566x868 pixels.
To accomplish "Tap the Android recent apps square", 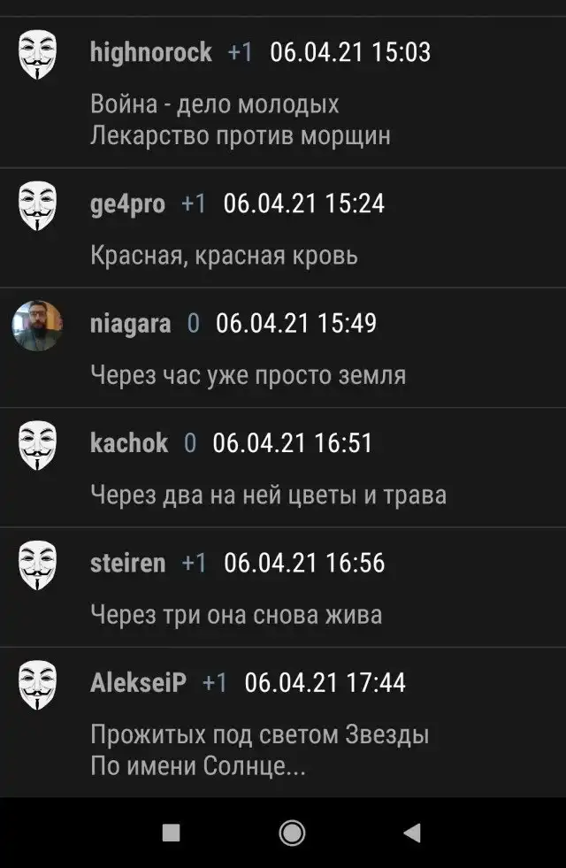I will click(x=171, y=833).
